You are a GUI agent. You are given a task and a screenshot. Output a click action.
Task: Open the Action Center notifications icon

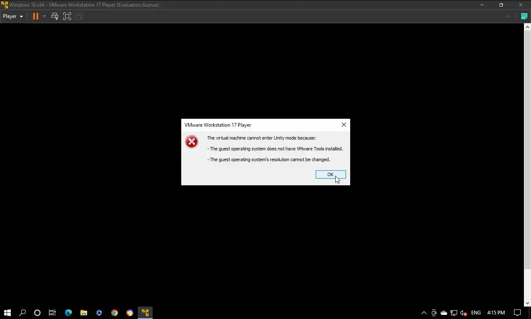point(517,313)
